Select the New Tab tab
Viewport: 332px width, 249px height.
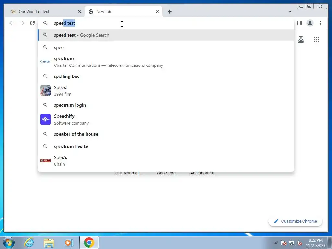(124, 12)
